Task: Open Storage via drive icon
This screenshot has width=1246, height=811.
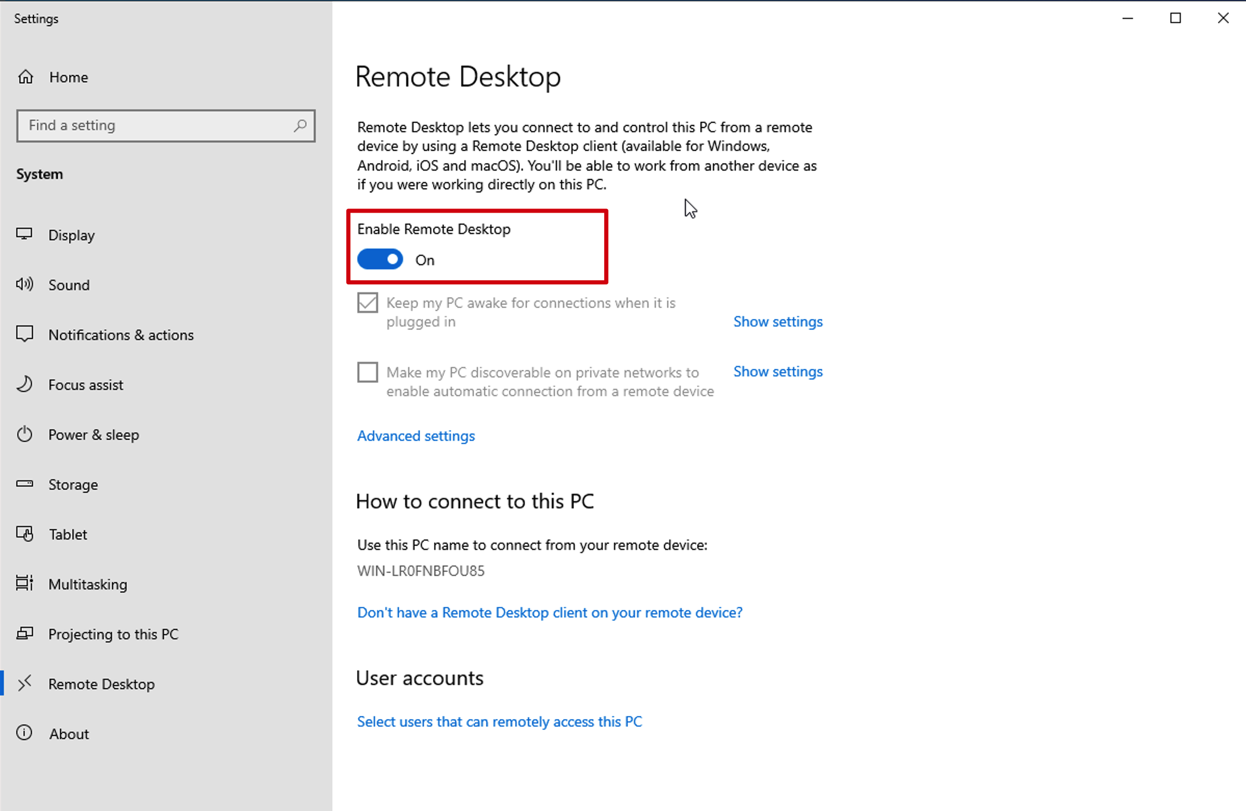Action: tap(24, 484)
